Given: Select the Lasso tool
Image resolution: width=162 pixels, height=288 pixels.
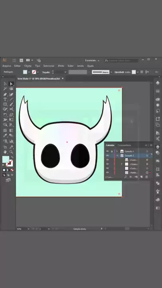Looking at the screenshot, I should (x=11, y=89).
